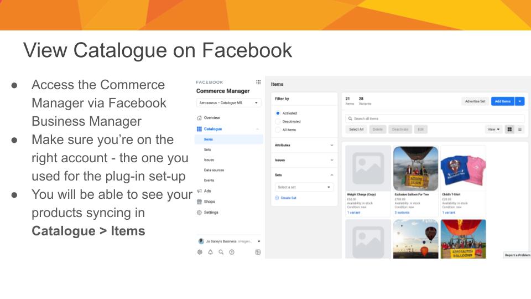Click the Shops storefront icon

[x=199, y=202]
